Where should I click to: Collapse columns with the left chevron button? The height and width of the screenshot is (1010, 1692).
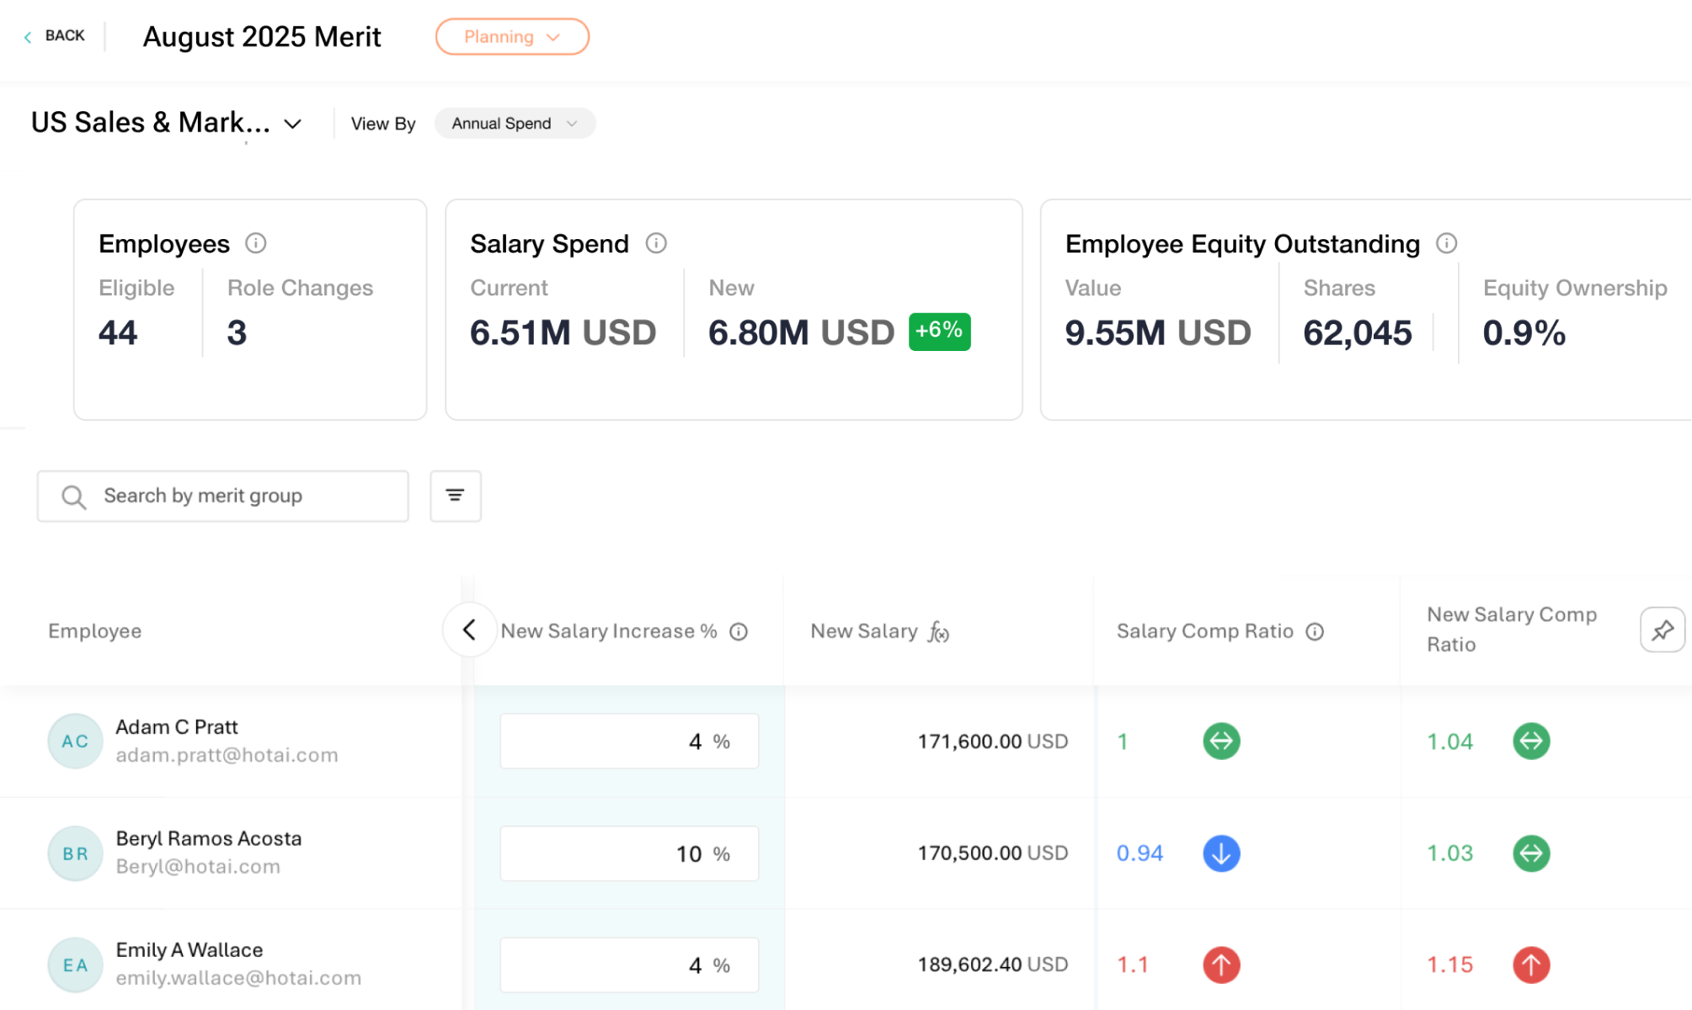tap(469, 630)
